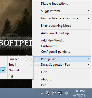92x98 pixels.
Task: Expand arrow on Popup Size row
Action: [x=88, y=59]
